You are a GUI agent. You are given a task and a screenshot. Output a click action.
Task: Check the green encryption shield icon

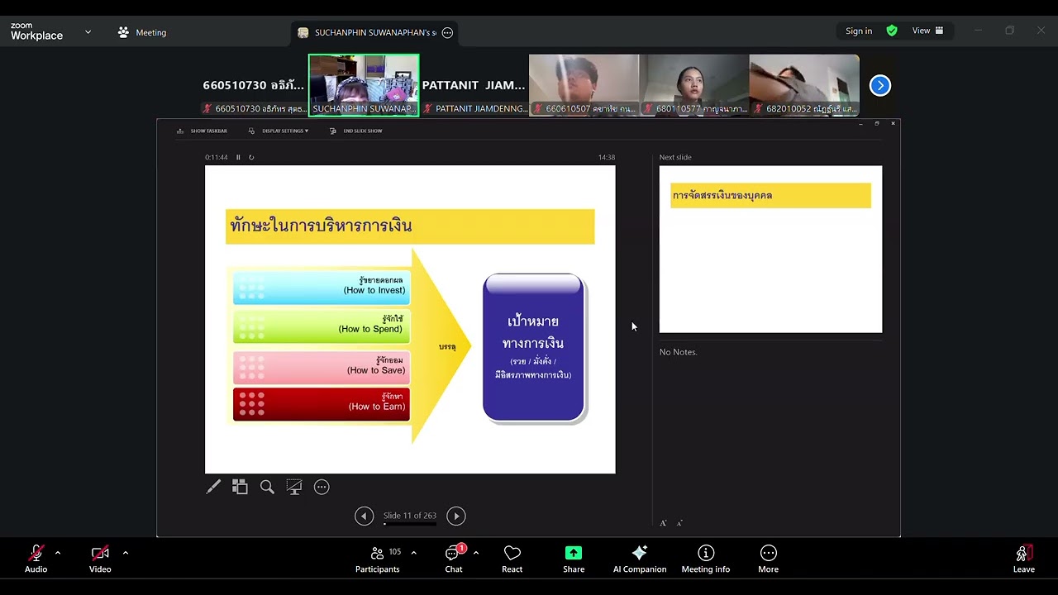892,31
